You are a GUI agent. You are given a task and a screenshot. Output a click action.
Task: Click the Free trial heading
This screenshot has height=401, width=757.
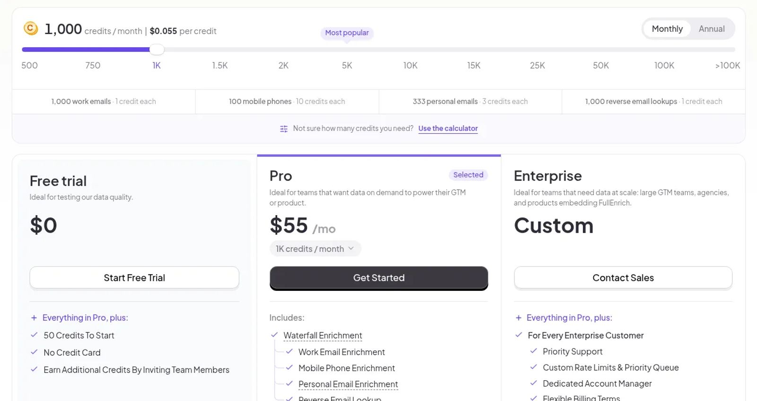tap(58, 181)
